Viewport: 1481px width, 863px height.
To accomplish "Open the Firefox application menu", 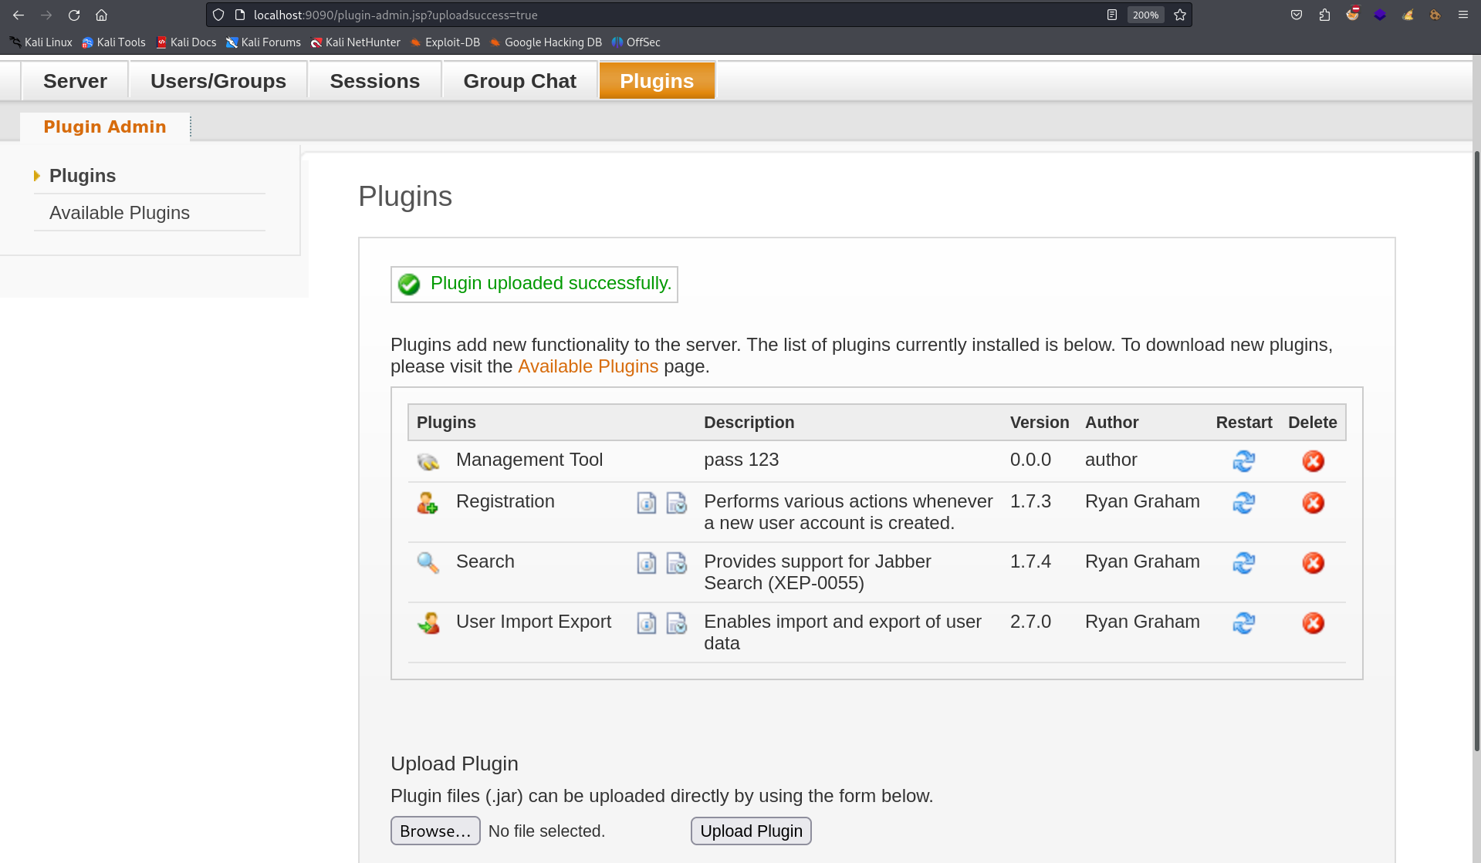I will pos(1462,15).
